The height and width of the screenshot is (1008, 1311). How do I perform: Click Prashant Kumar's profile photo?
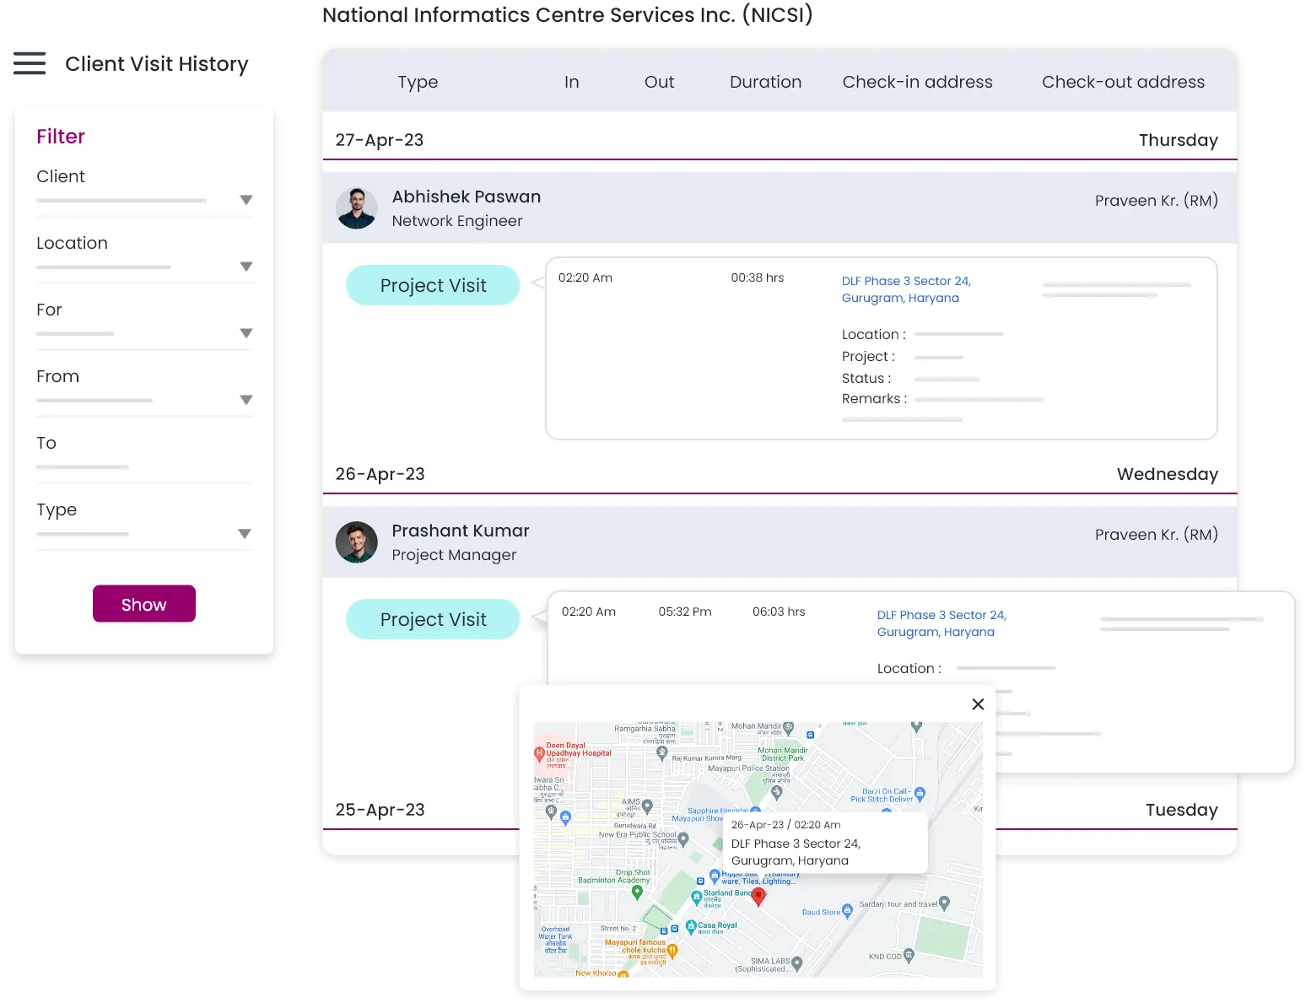[x=356, y=542]
